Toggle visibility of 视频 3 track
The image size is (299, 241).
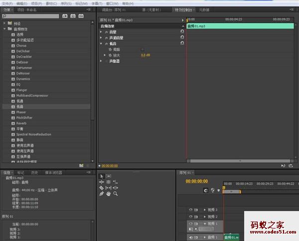[190, 210]
